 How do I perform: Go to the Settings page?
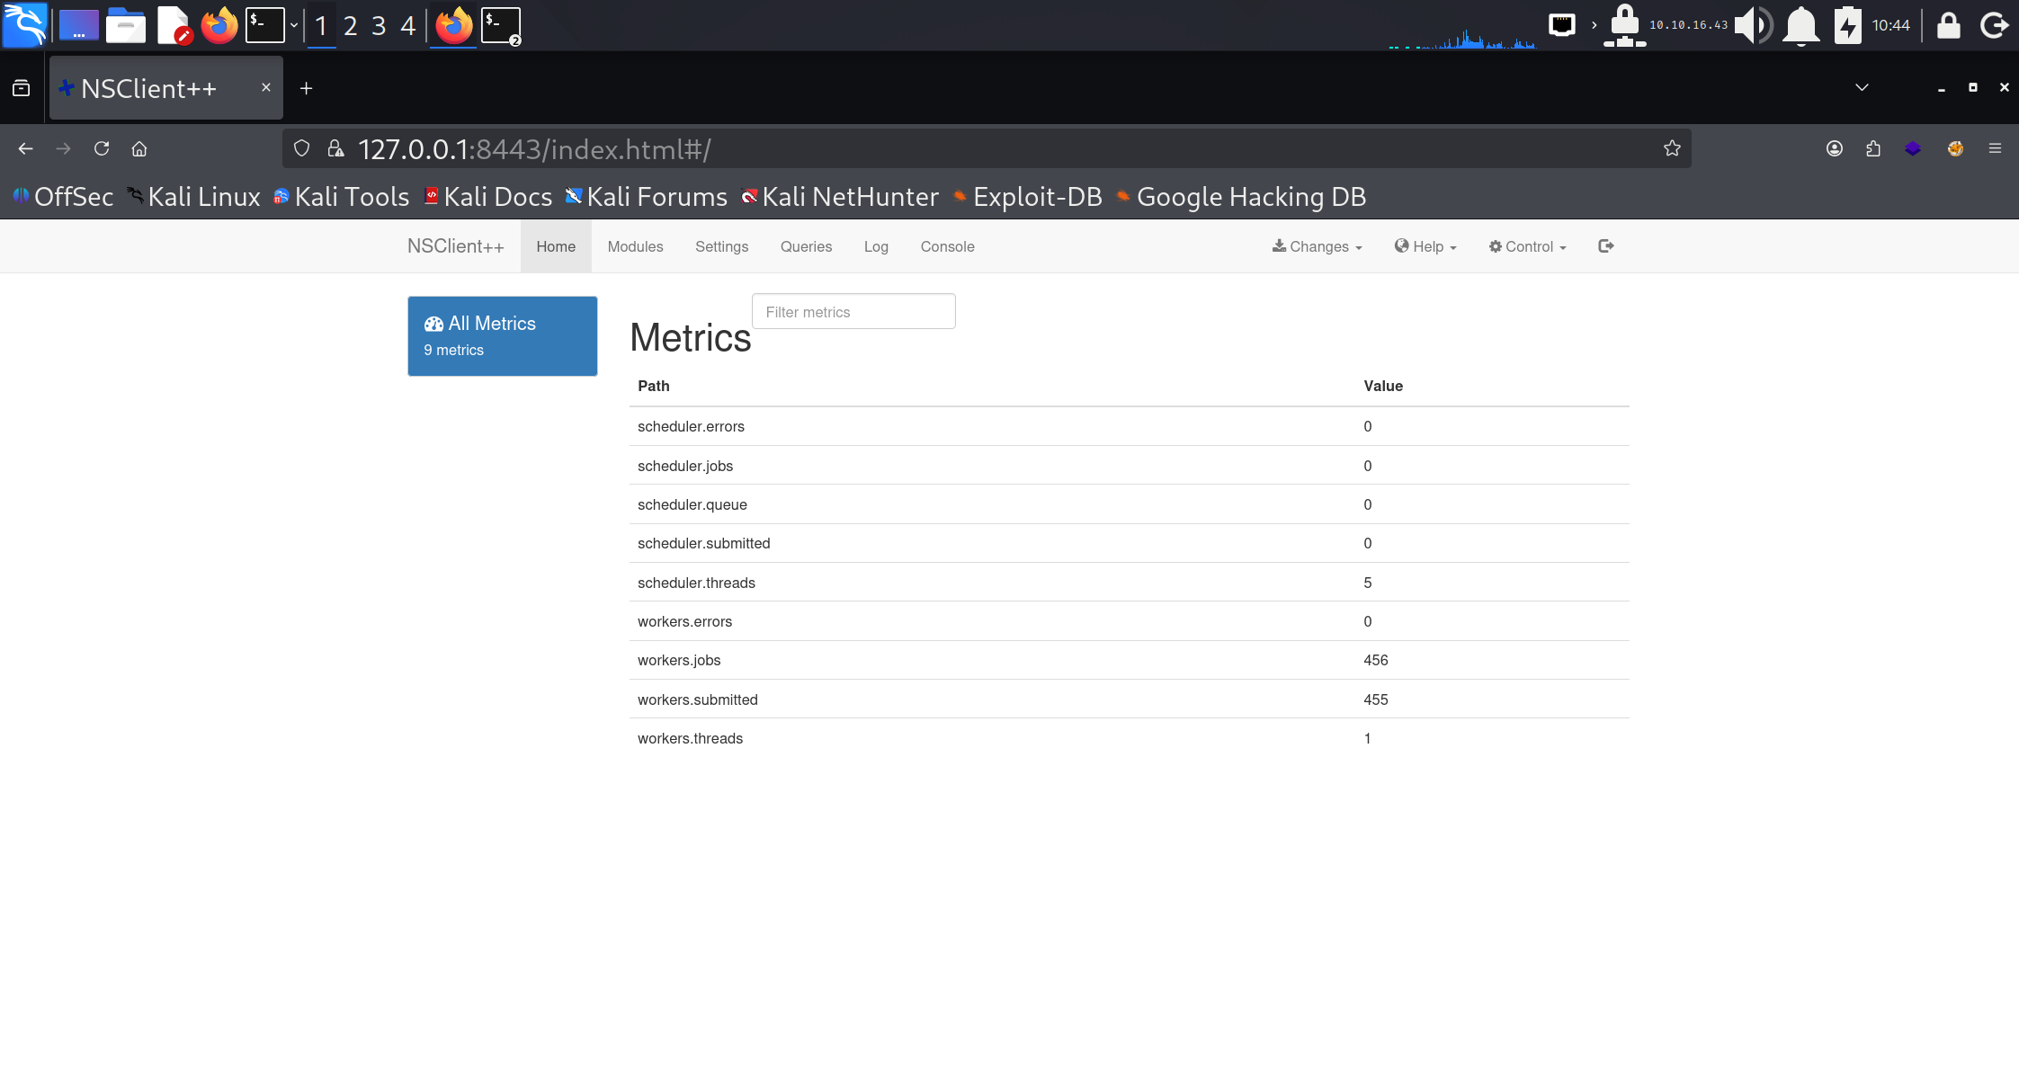pos(721,246)
